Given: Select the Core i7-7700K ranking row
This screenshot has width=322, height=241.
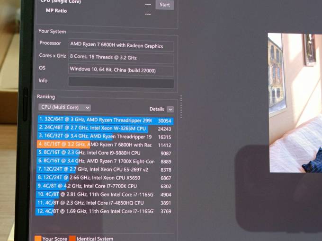Looking at the screenshot, I should (104, 186).
